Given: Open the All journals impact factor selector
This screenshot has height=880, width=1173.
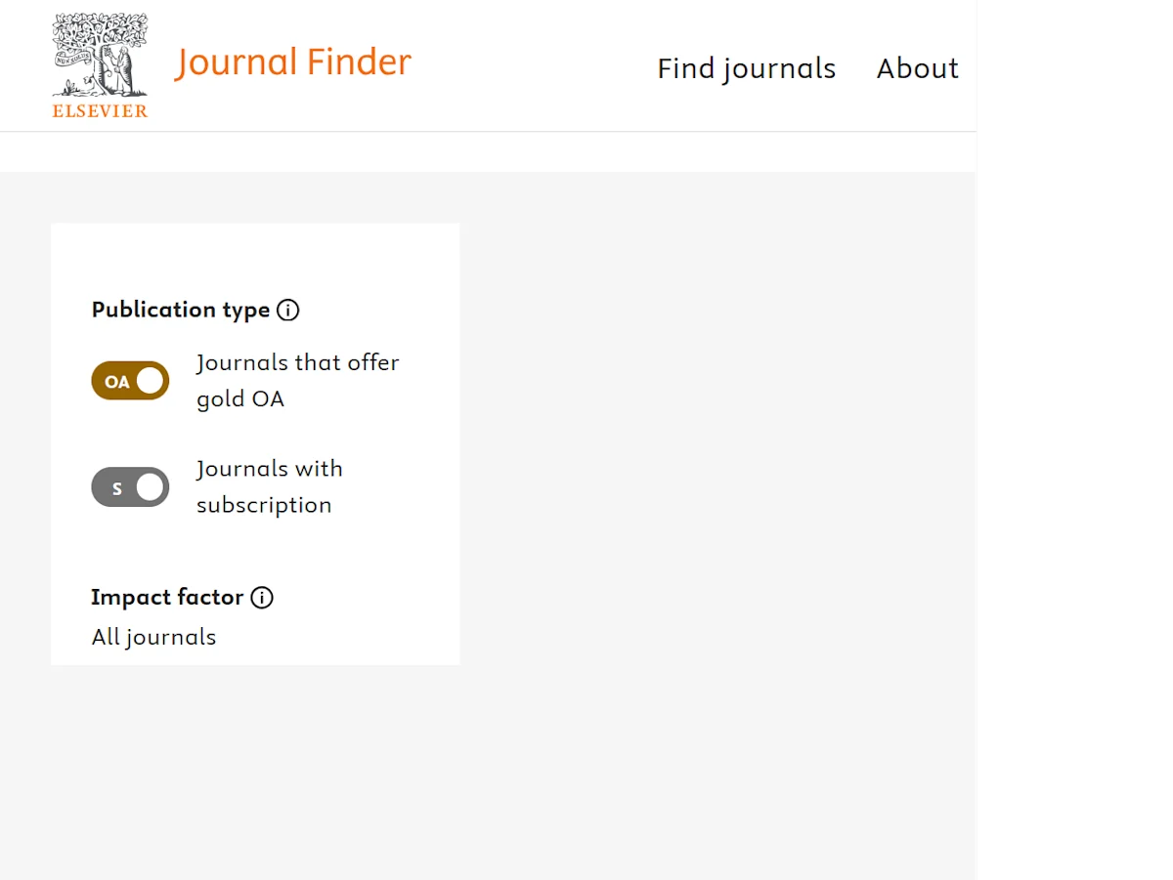Looking at the screenshot, I should [x=153, y=637].
